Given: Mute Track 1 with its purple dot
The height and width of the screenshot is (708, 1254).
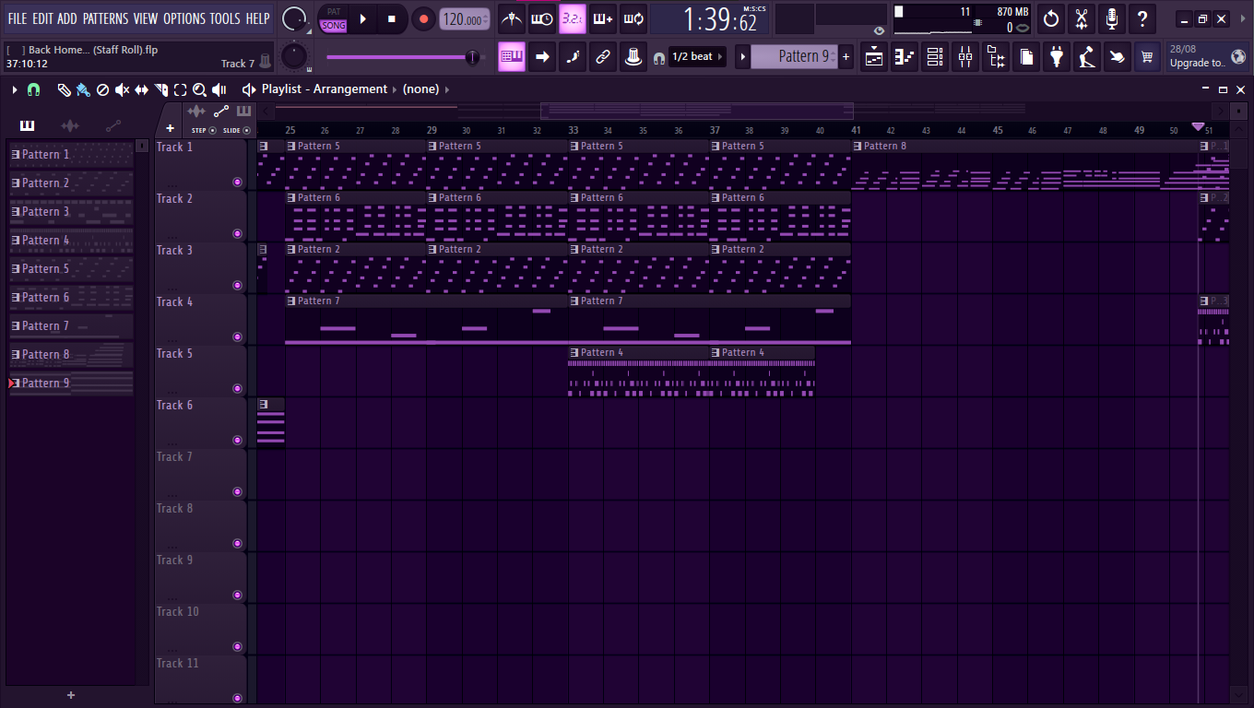Looking at the screenshot, I should [x=237, y=183].
